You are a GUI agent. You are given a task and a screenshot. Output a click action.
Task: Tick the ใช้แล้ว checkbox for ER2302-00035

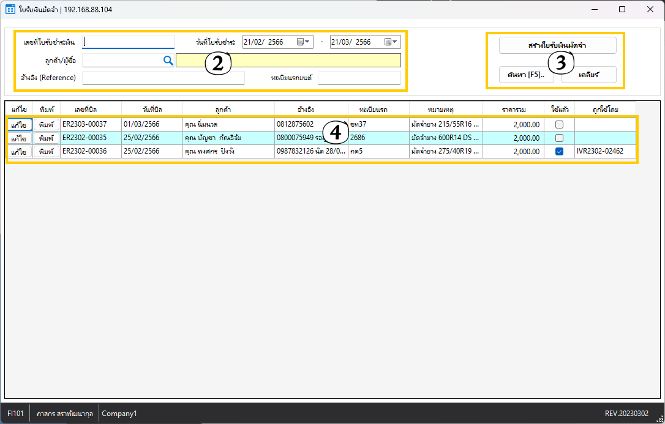coord(559,138)
